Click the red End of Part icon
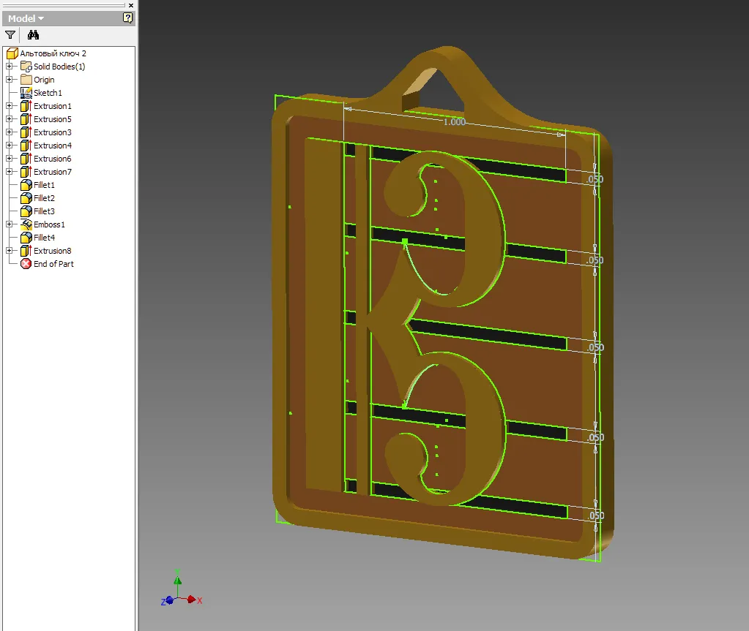Image resolution: width=749 pixels, height=631 pixels. point(26,264)
